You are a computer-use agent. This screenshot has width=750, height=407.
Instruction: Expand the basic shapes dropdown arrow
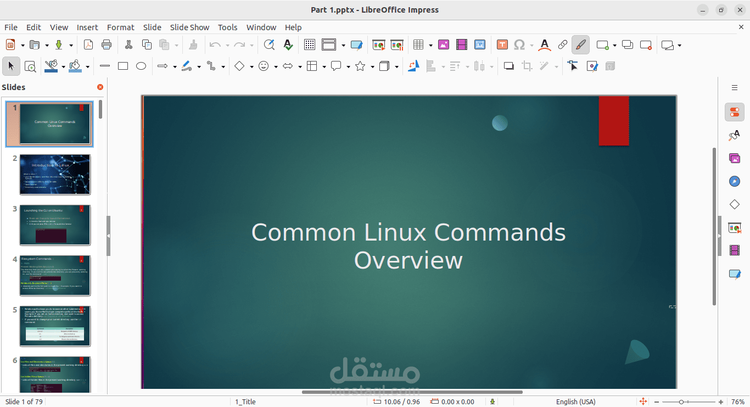click(x=251, y=66)
